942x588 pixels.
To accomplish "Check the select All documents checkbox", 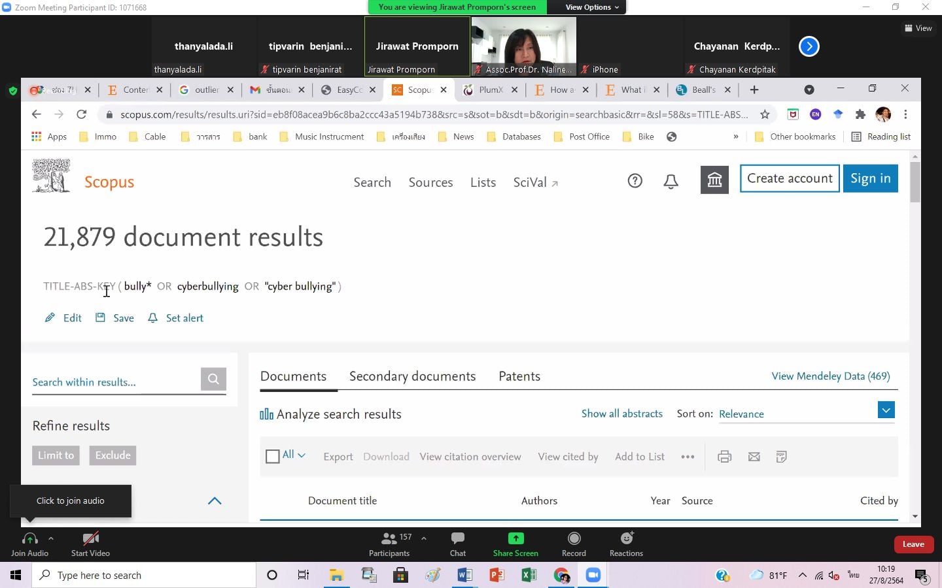I will click(273, 456).
